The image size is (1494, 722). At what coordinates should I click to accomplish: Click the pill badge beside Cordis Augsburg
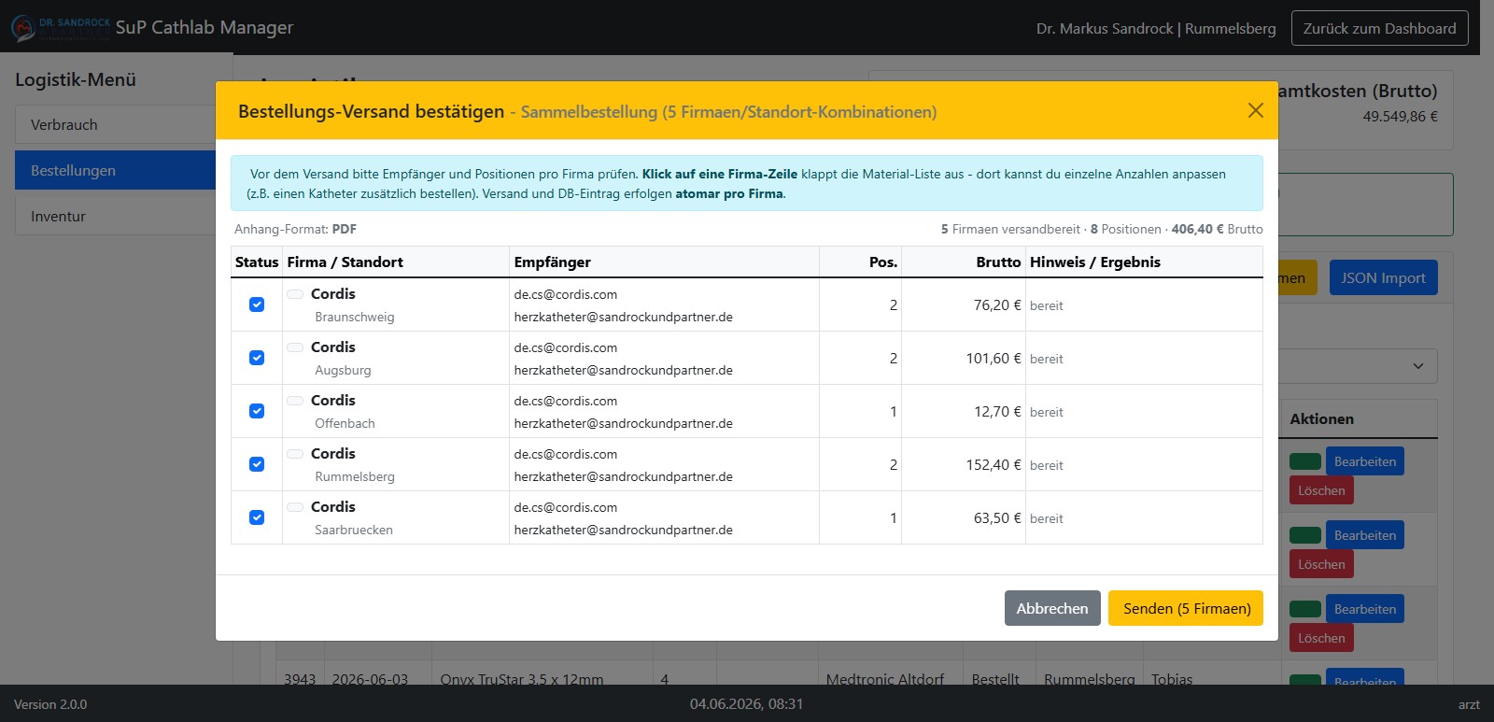(x=295, y=347)
